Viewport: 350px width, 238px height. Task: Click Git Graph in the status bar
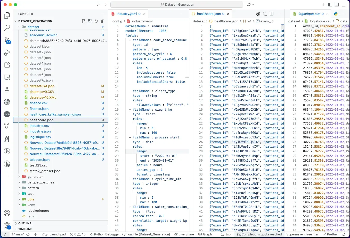coord(206,234)
